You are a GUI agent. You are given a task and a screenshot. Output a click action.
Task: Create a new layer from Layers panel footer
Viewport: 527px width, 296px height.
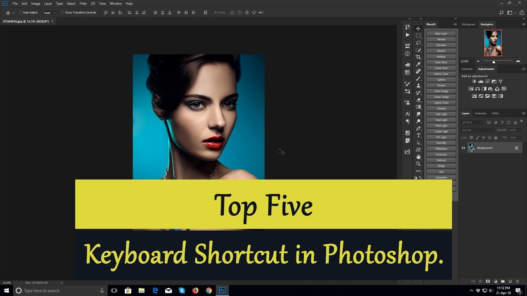(x=510, y=282)
